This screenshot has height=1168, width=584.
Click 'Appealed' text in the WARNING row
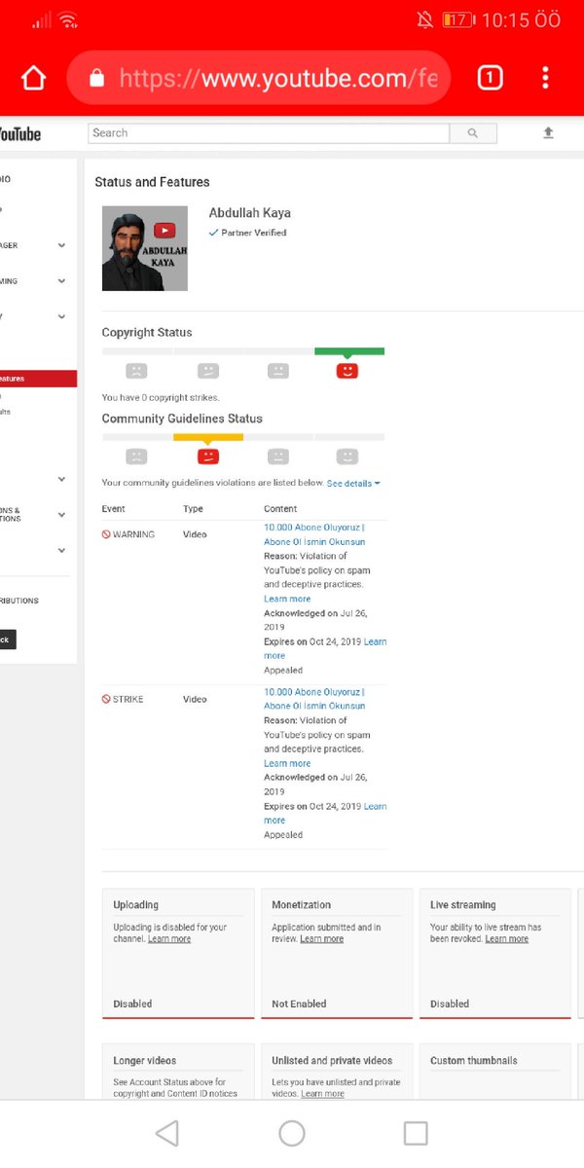point(283,671)
